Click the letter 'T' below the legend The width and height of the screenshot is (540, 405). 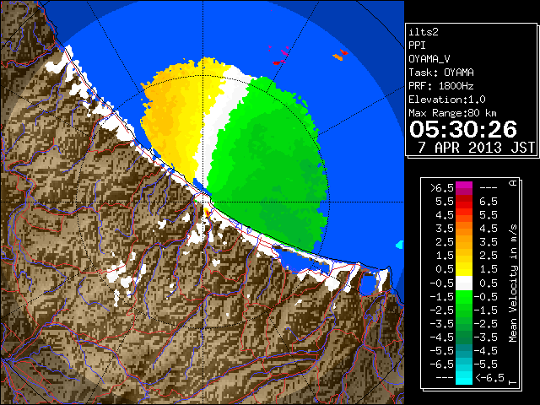pyautogui.click(x=513, y=382)
